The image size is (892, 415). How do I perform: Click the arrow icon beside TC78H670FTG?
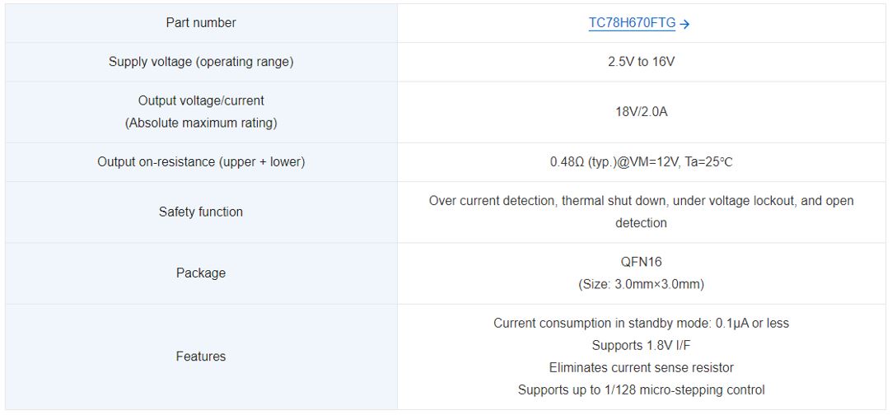685,25
